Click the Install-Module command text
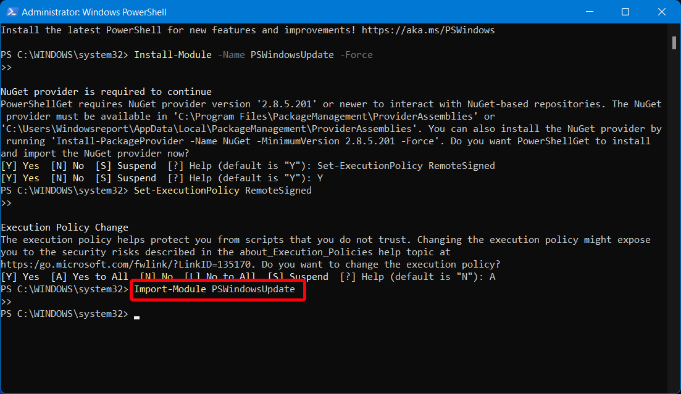The height and width of the screenshot is (394, 681). pyautogui.click(x=173, y=54)
